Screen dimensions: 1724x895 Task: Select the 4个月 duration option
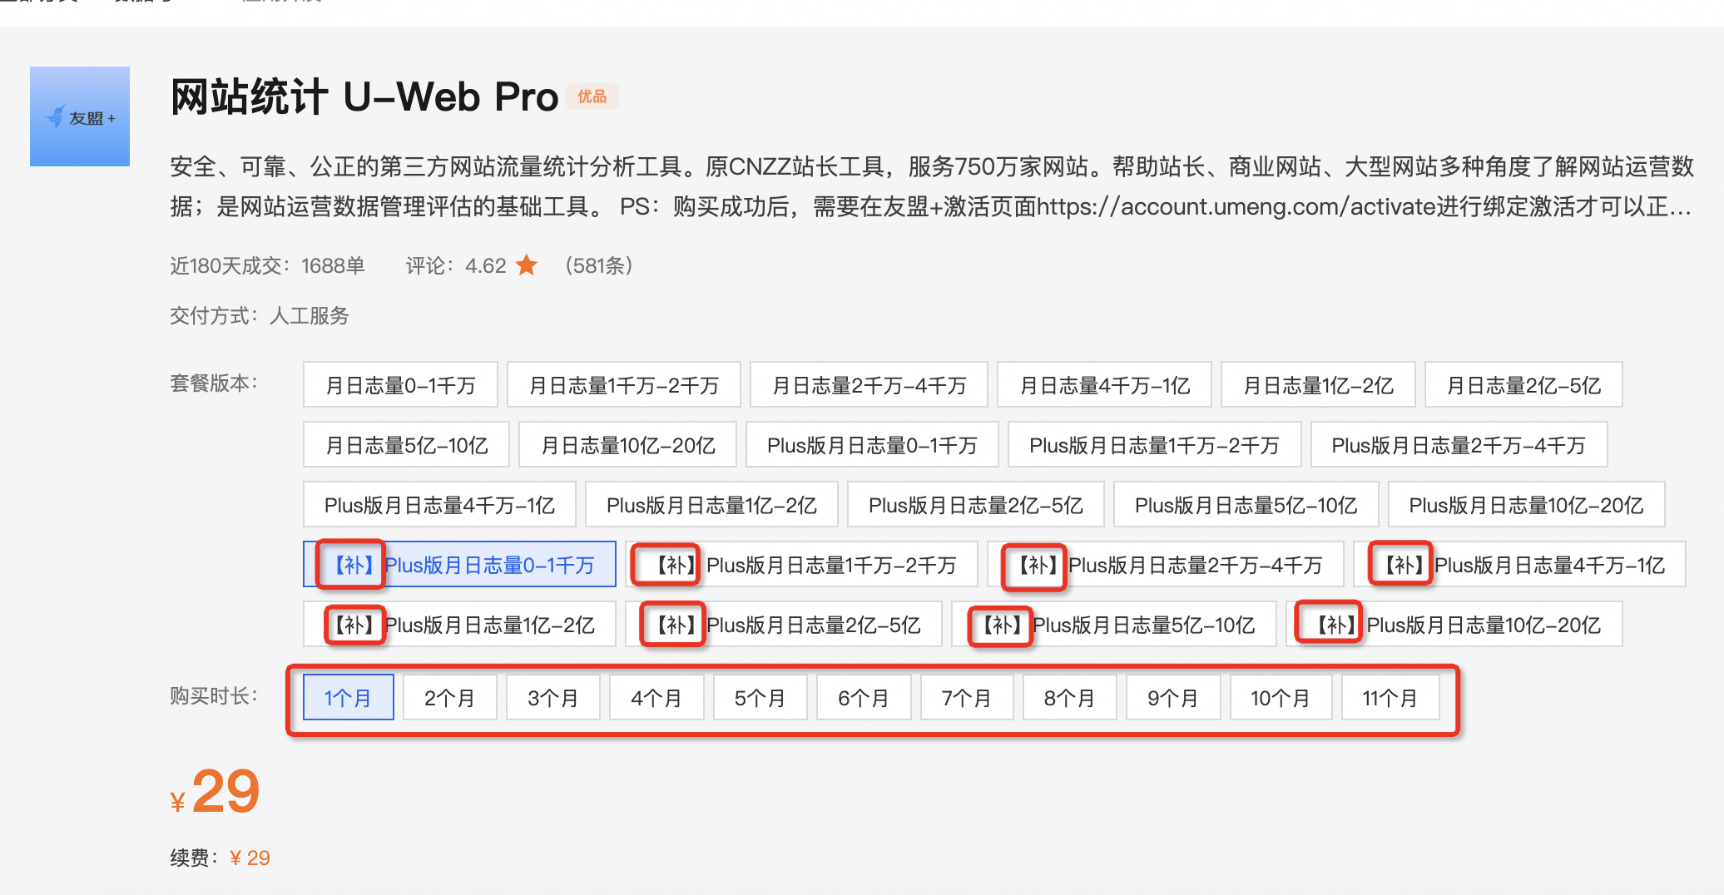[x=656, y=697]
